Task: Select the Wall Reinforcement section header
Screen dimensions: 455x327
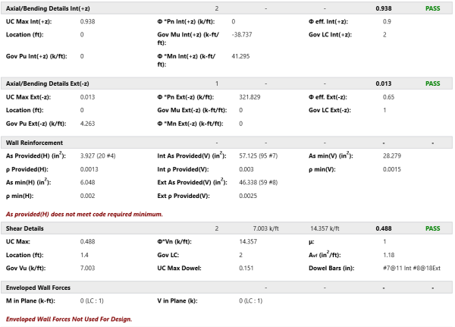Action: (34, 143)
